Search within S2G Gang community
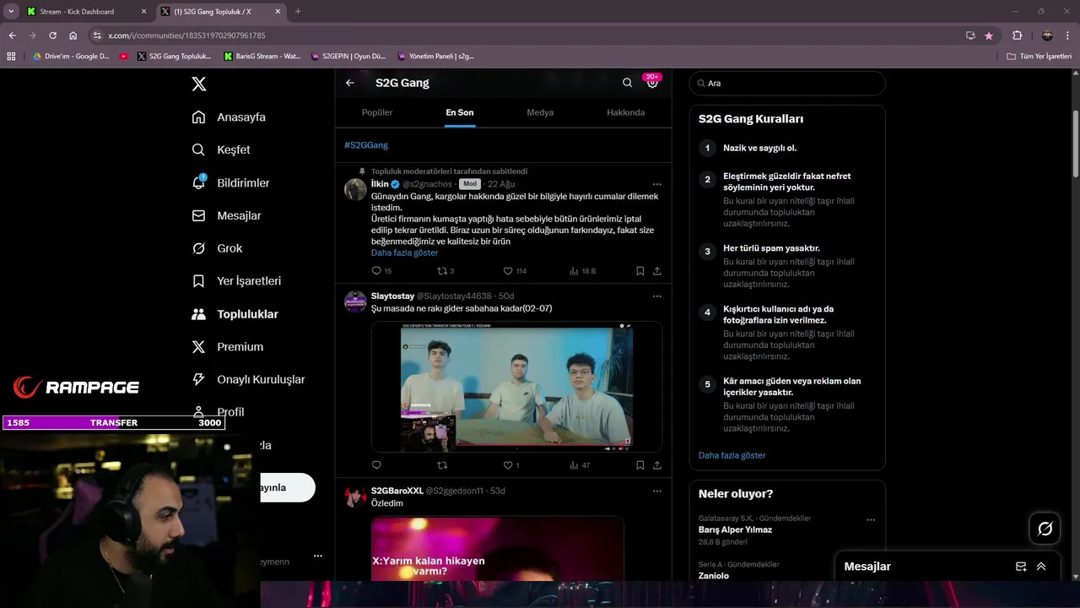Viewport: 1080px width, 608px height. [627, 83]
